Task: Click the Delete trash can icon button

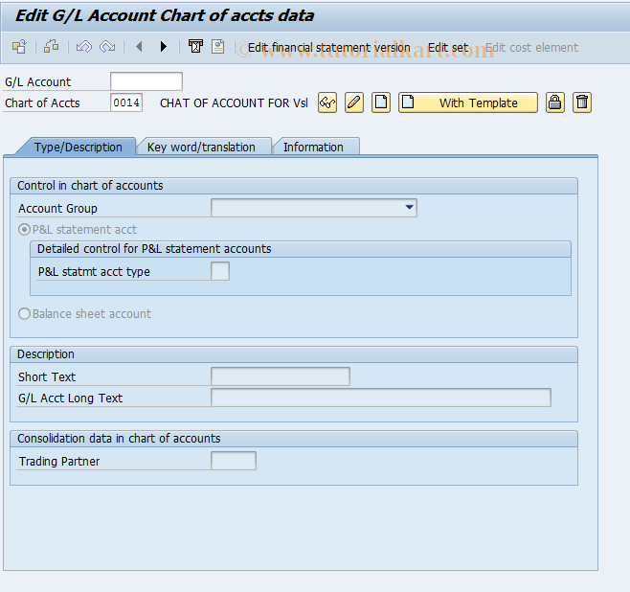Action: [582, 102]
